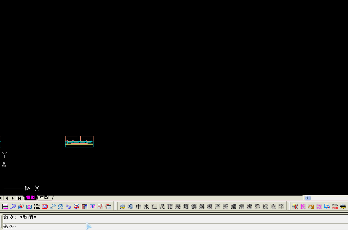Click the funnel filter with red circle icon
348x230 pixels.
click(x=77, y=207)
